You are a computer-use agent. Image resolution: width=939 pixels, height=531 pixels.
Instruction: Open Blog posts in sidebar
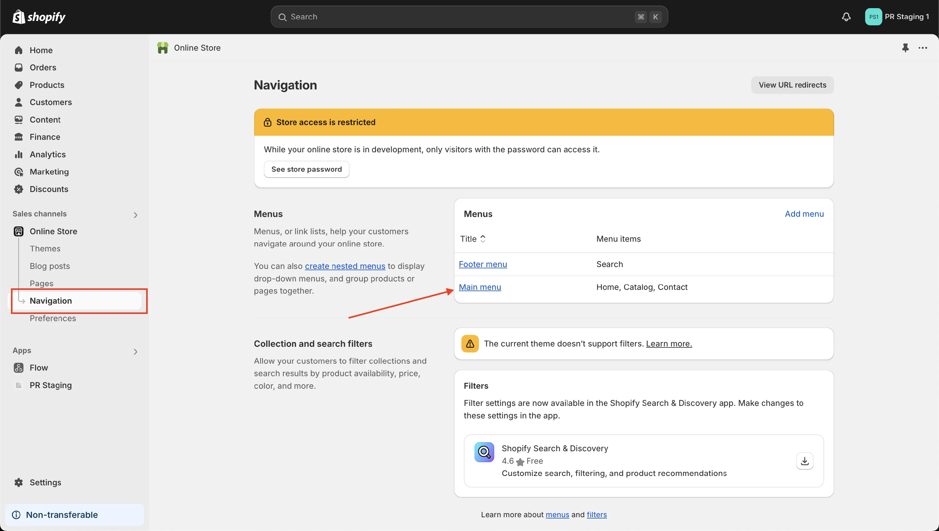(x=50, y=266)
